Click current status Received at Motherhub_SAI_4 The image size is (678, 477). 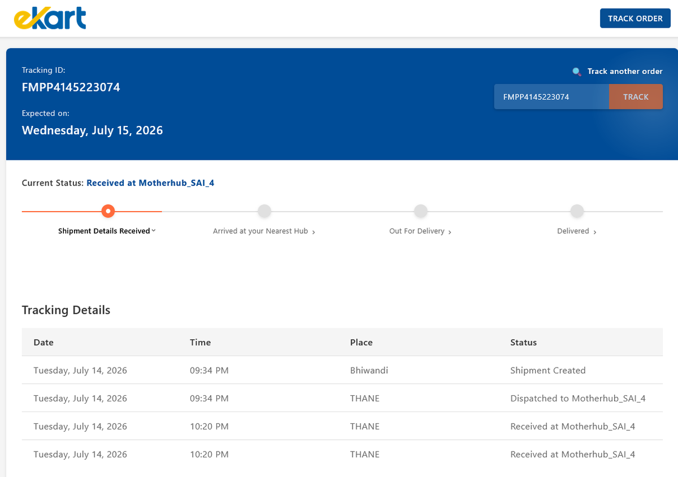tap(150, 183)
